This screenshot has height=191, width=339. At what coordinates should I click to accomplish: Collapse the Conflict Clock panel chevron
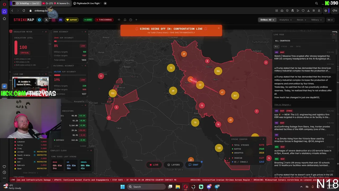tap(88, 150)
